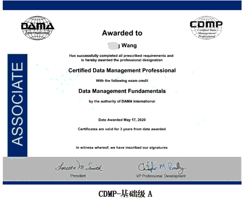Click 'Certified Data Management Professional' title
The height and width of the screenshot is (199, 242).
coord(122,71)
